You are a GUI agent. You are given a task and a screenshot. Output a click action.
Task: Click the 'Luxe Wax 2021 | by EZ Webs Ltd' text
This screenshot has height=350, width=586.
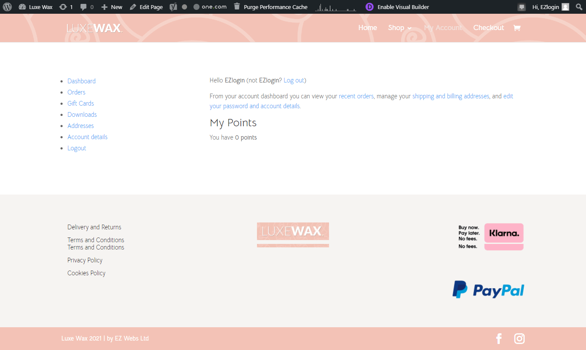(x=105, y=338)
